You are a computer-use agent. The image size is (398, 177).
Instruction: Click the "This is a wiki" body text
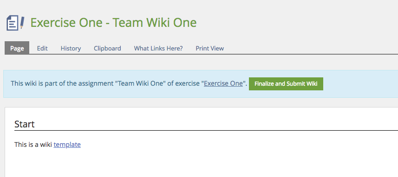tap(33, 145)
